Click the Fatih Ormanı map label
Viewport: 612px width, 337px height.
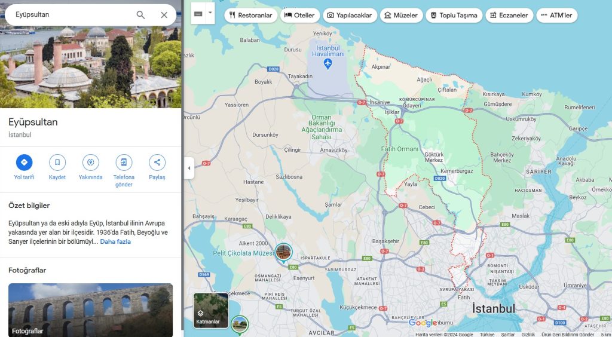coord(400,149)
